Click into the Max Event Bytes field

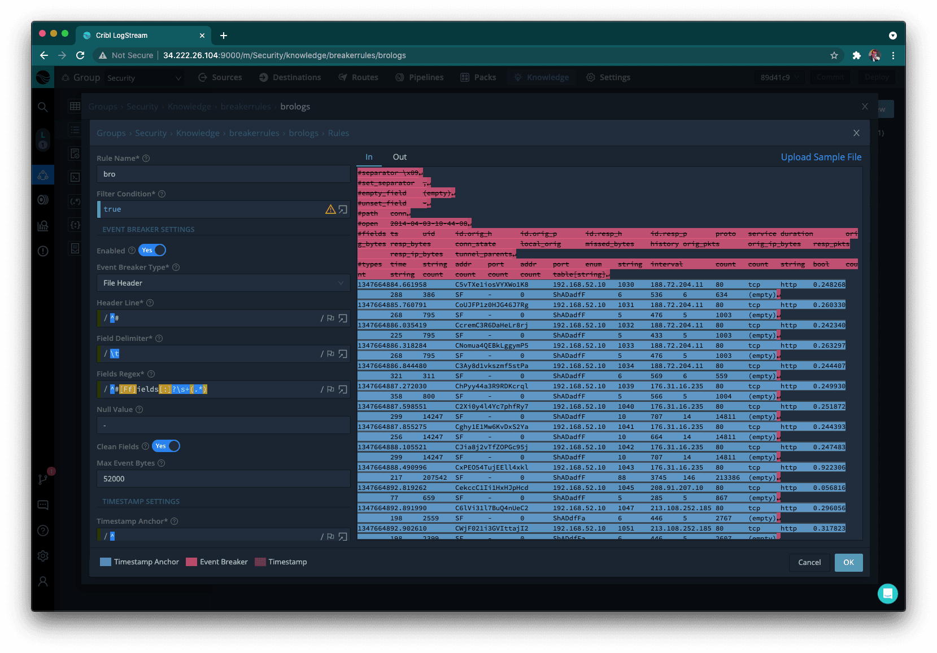(223, 479)
